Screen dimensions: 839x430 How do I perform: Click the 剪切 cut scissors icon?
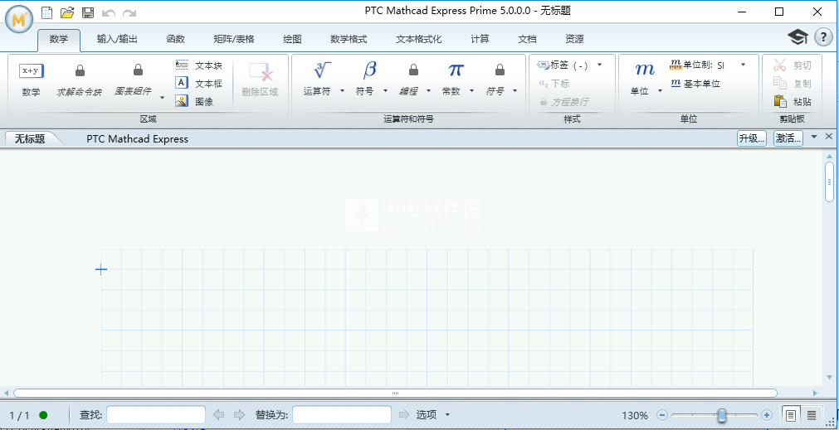(x=779, y=65)
